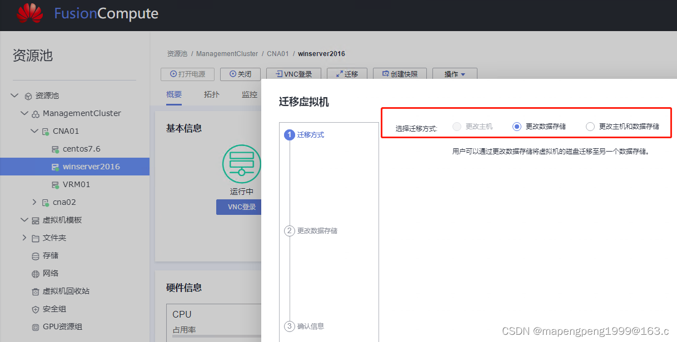Click the 基本信息 heading
The height and width of the screenshot is (342, 677).
[x=184, y=128]
